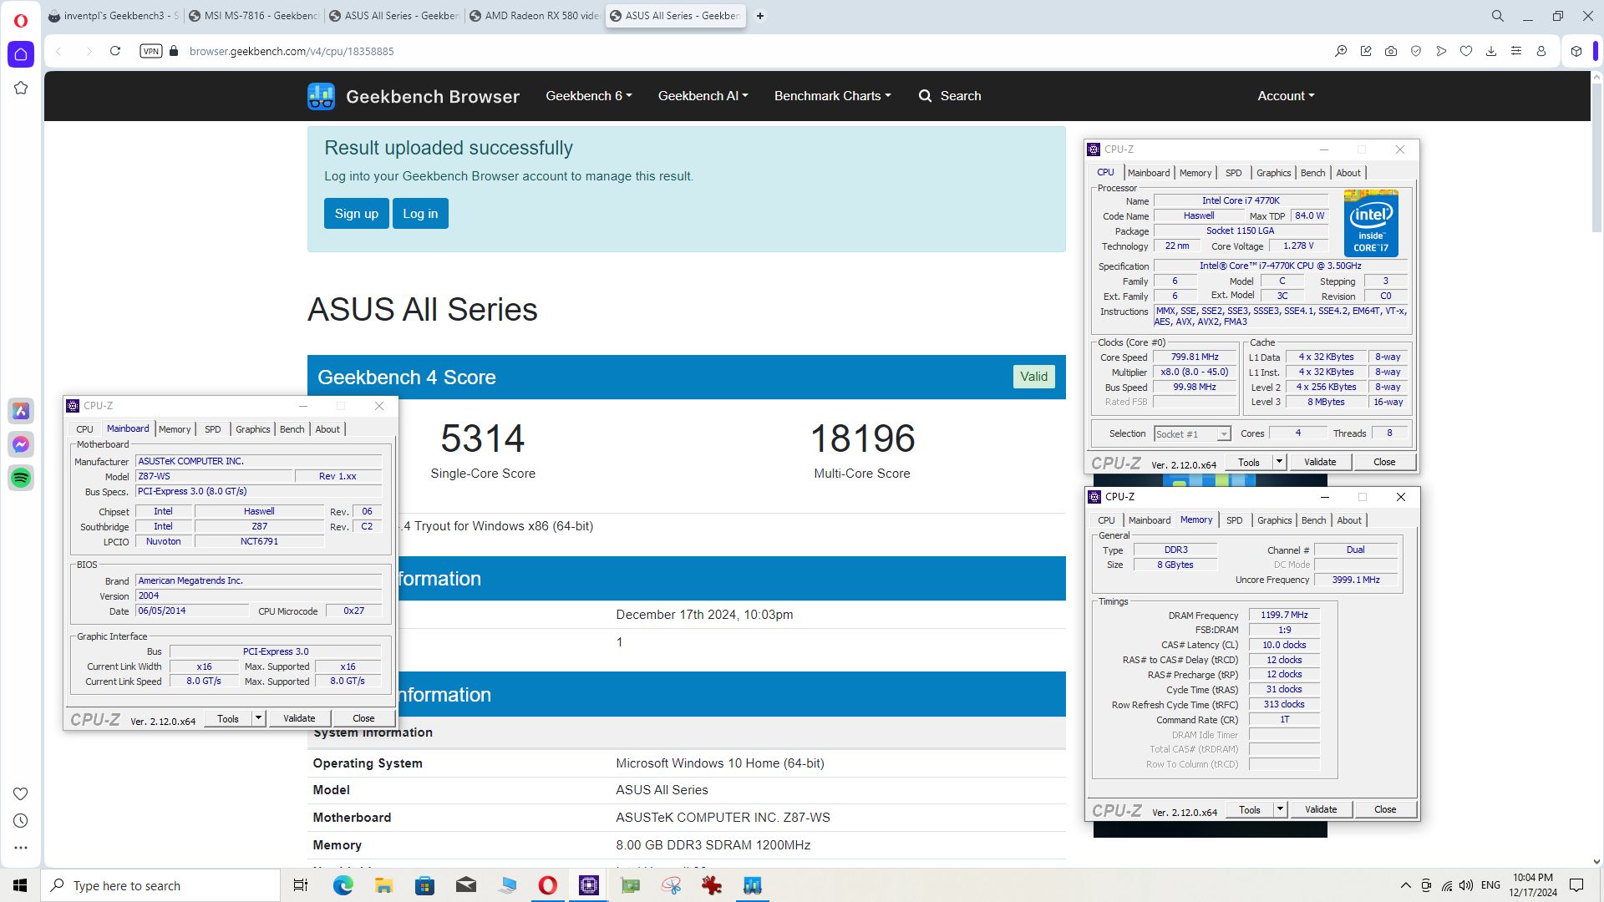The image size is (1604, 902).
Task: Open Microsoft Edge from taskbar
Action: tap(343, 885)
